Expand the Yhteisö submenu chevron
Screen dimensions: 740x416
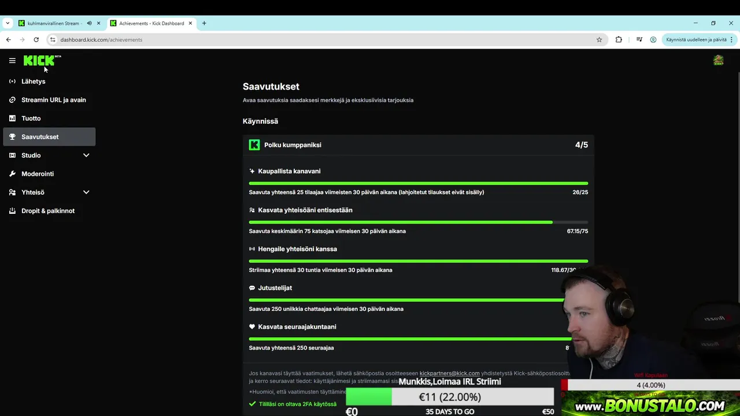(x=86, y=192)
